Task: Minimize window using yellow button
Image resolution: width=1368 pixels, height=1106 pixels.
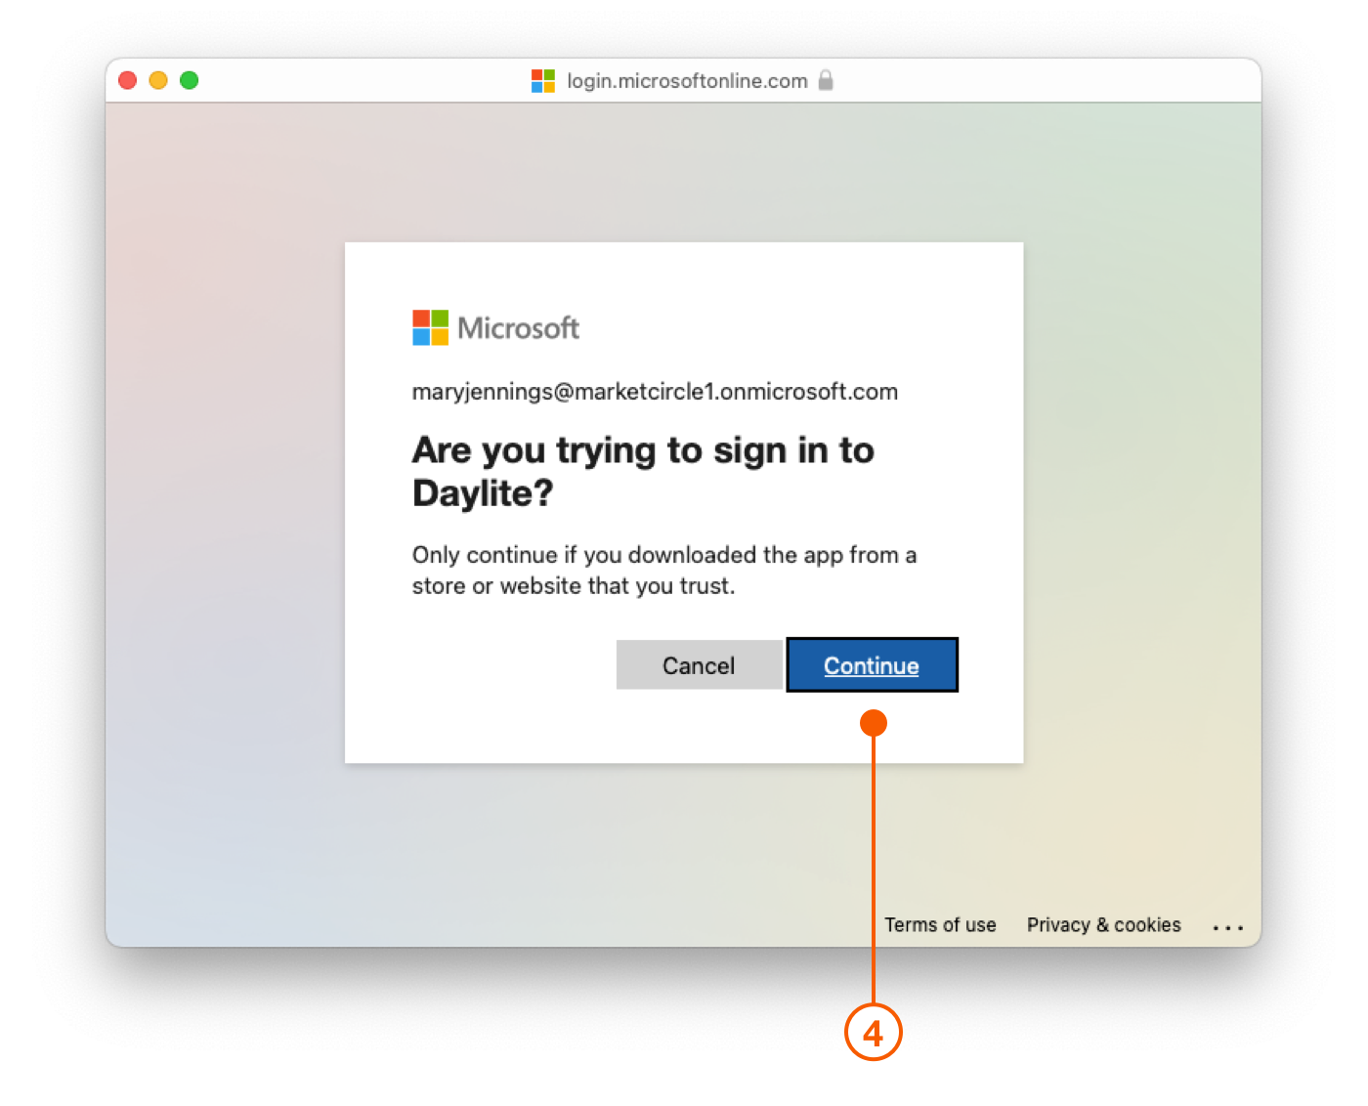Action: click(x=158, y=80)
